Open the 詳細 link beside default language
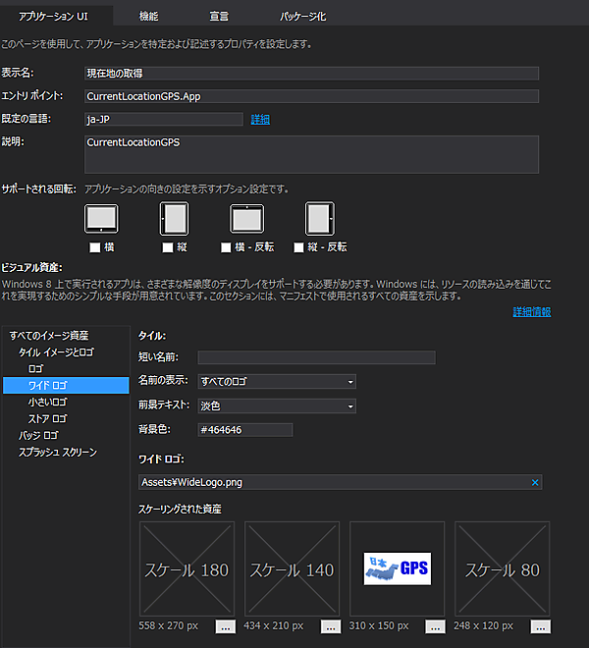Viewport: 589px width, 648px height. tap(260, 120)
